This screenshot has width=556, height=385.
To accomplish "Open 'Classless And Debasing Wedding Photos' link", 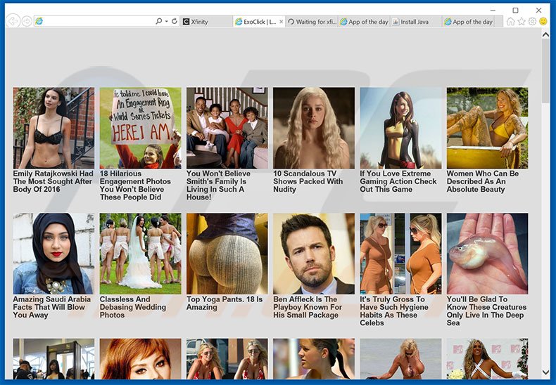I will tap(133, 307).
